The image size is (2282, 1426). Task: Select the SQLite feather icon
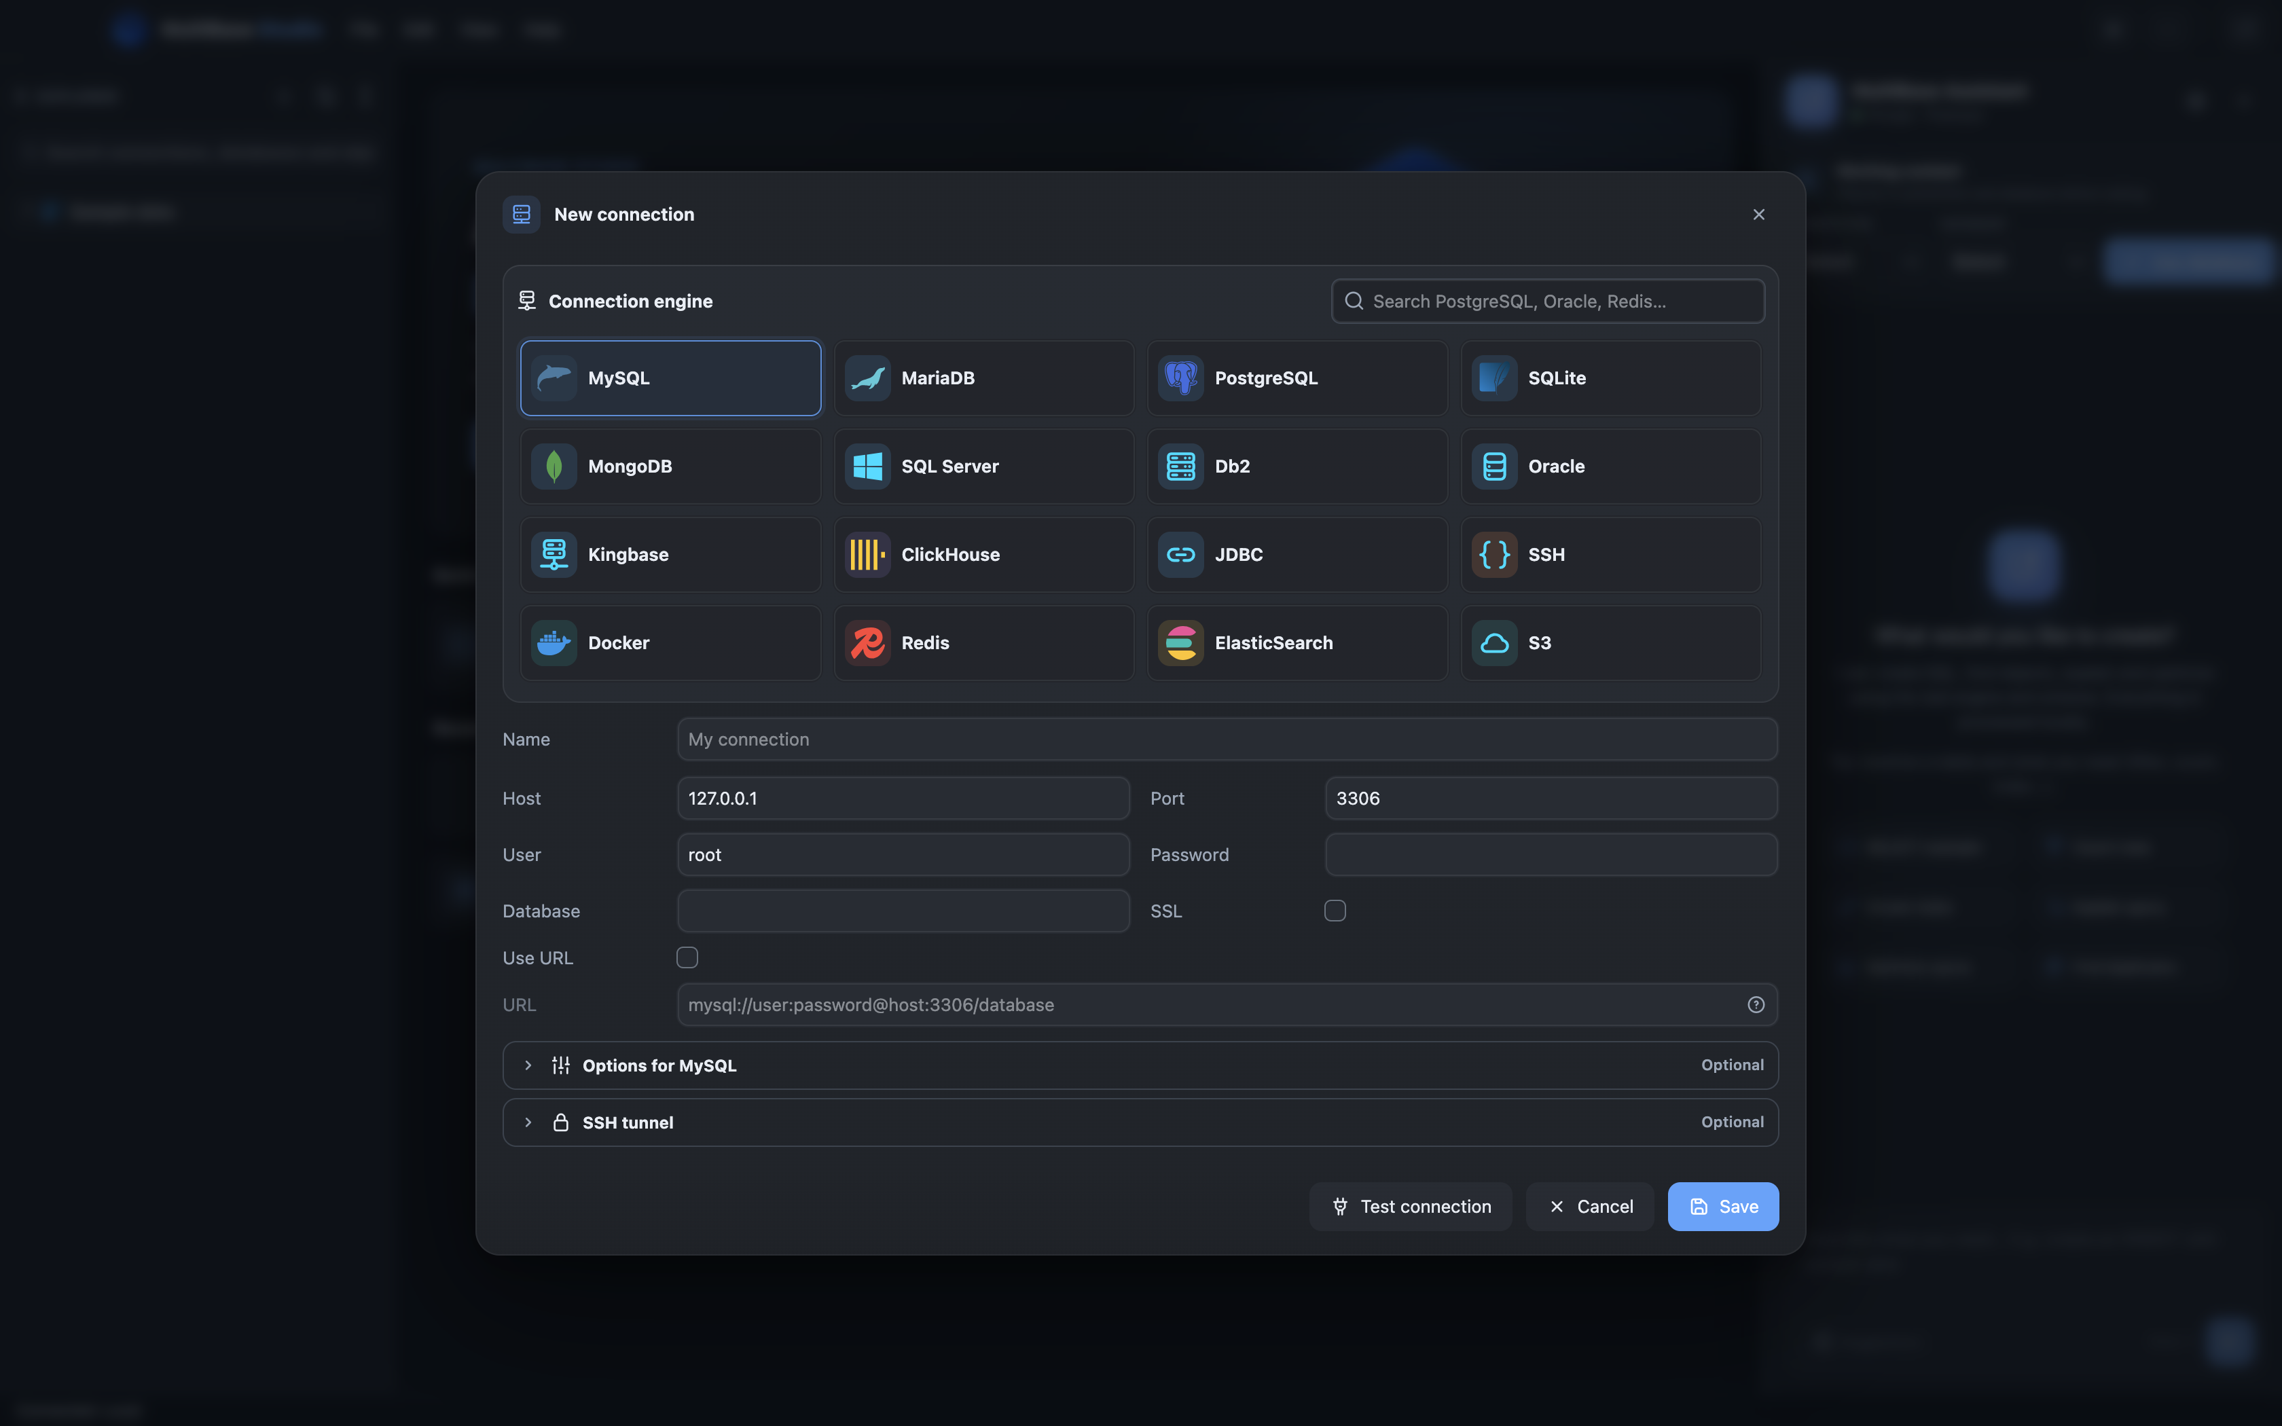tap(1493, 378)
